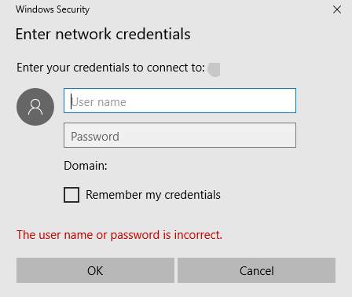Select the Password input field
This screenshot has height=297, width=352.
point(180,135)
